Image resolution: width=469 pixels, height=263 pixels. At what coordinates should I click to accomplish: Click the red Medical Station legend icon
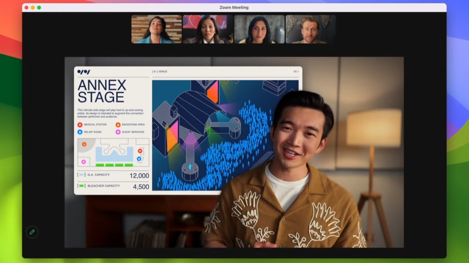point(80,125)
